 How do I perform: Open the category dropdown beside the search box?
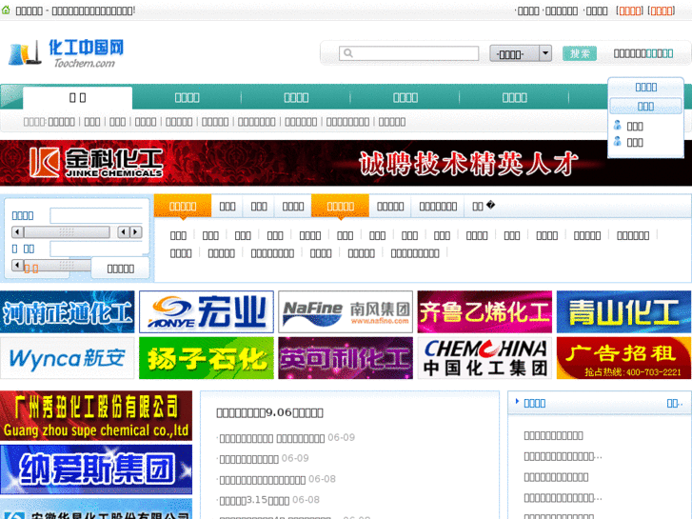[x=521, y=54]
